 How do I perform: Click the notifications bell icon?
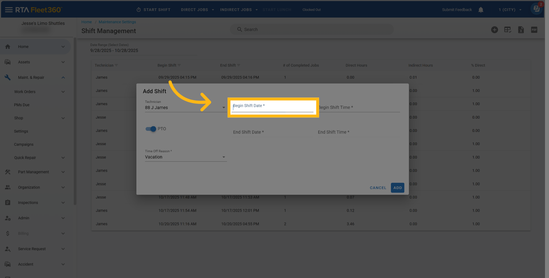(x=481, y=10)
